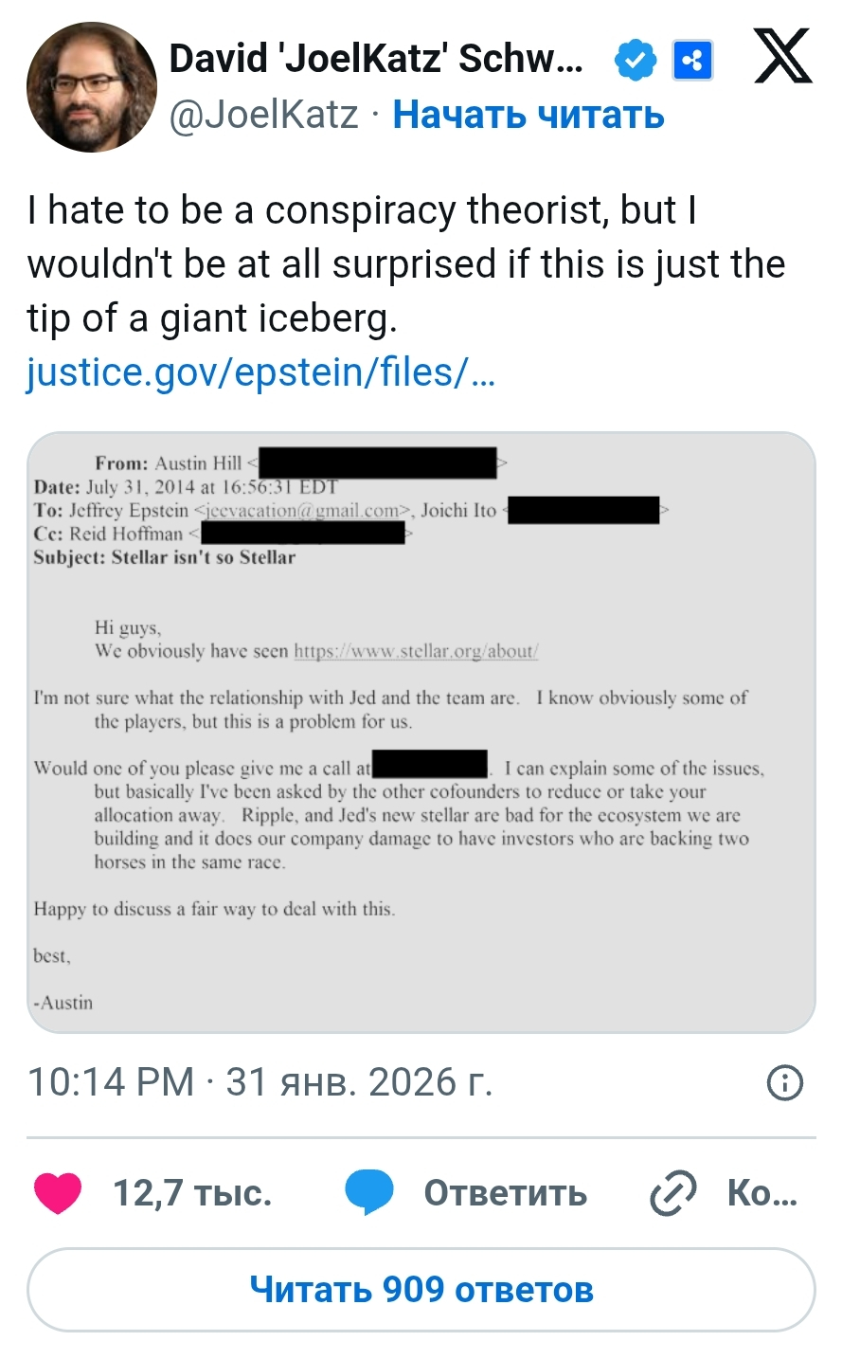
Task: Open the embedded email screenshot image
Action: point(421,732)
